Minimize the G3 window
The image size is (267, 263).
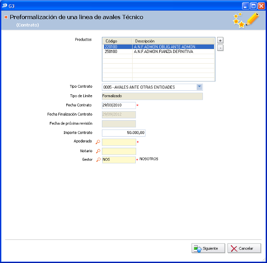coord(245,6)
